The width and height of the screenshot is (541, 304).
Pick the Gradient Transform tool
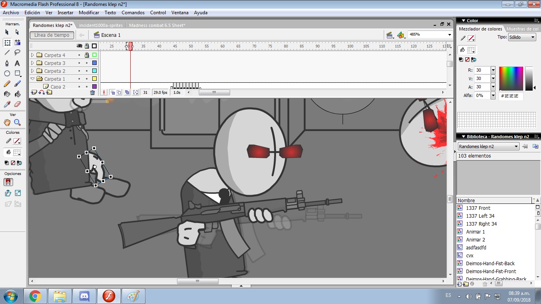pyautogui.click(x=17, y=42)
